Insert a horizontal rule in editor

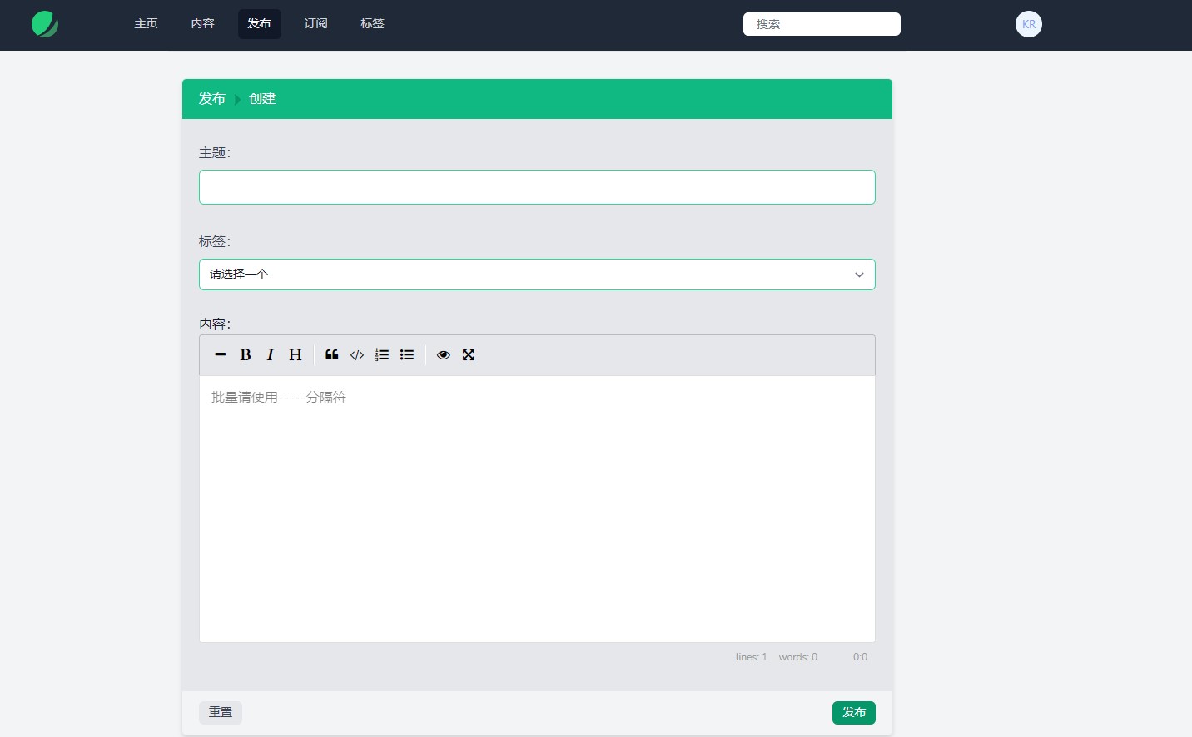(221, 354)
